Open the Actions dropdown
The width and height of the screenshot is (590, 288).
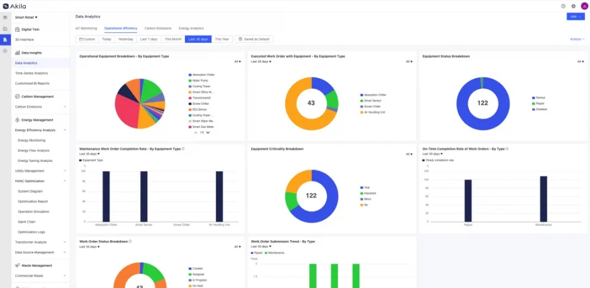(x=577, y=39)
